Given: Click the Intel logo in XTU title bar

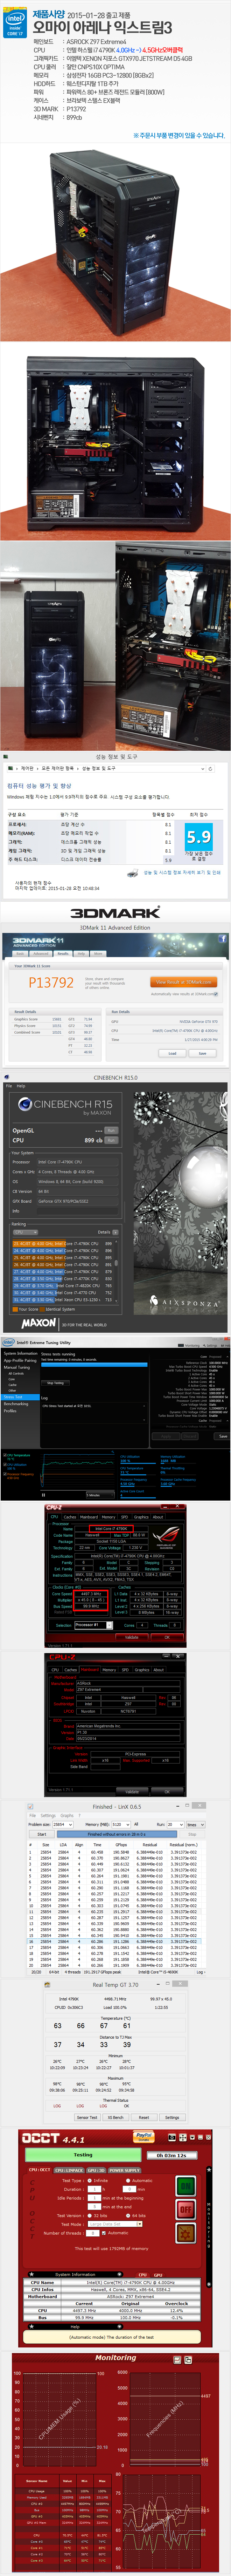Looking at the screenshot, I should [8, 1343].
